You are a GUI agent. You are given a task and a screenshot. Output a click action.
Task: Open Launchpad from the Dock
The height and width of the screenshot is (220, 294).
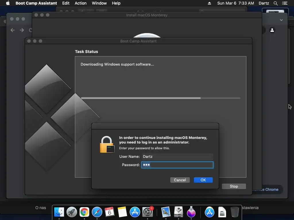click(71, 212)
